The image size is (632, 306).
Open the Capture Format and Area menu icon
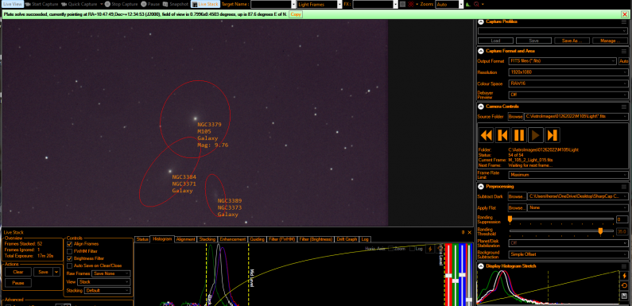[624, 51]
